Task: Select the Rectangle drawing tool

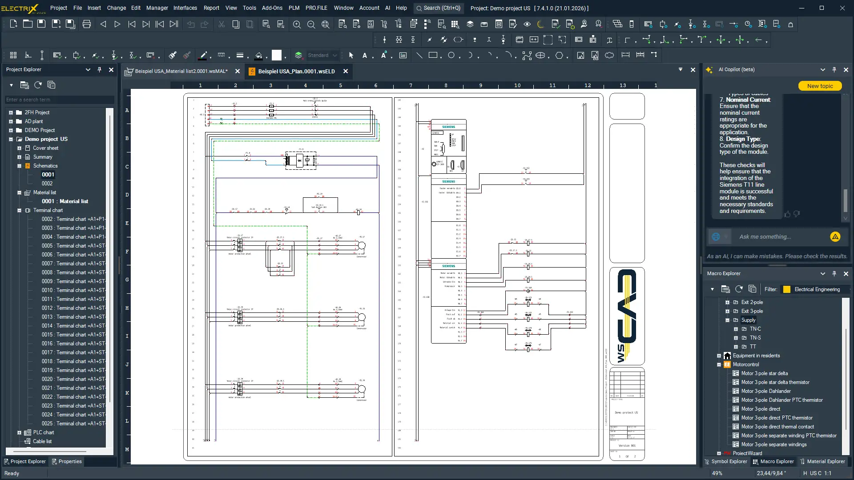Action: pos(433,56)
